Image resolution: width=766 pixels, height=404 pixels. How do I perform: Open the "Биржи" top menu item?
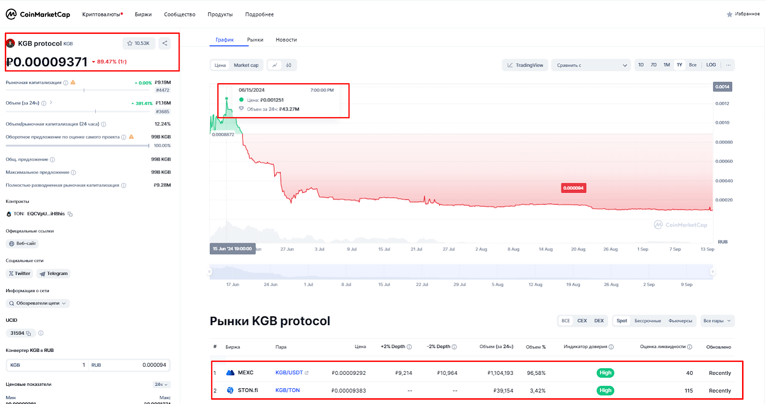143,14
